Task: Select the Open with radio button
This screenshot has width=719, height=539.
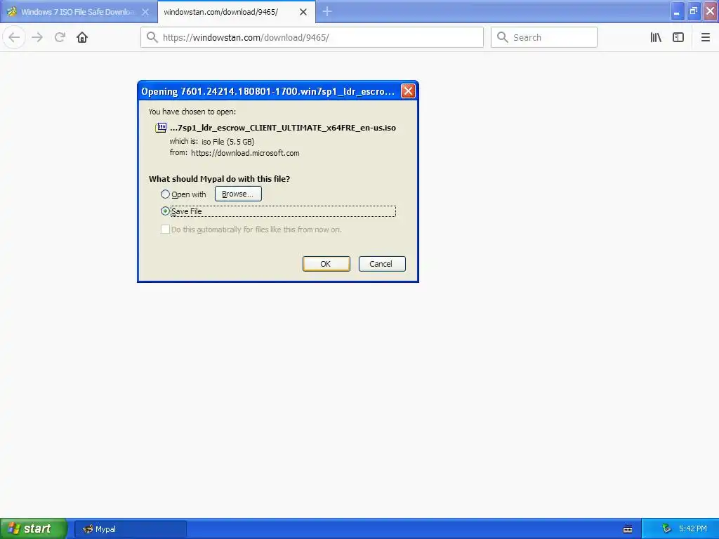Action: 165,194
